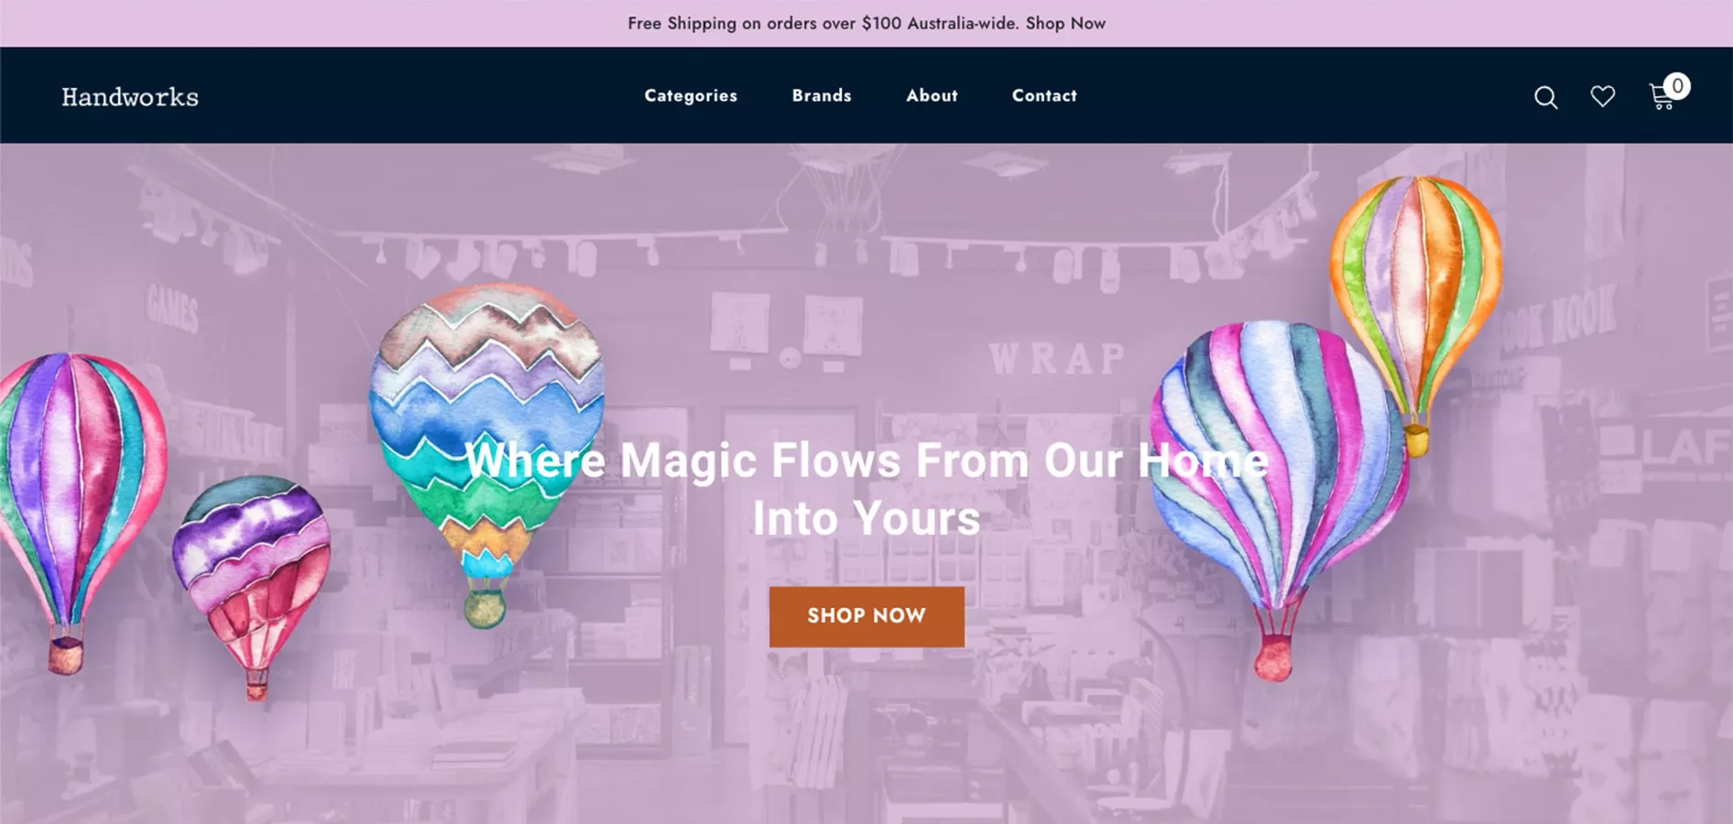
Task: Follow the Shop Now announcement link
Action: point(1065,23)
